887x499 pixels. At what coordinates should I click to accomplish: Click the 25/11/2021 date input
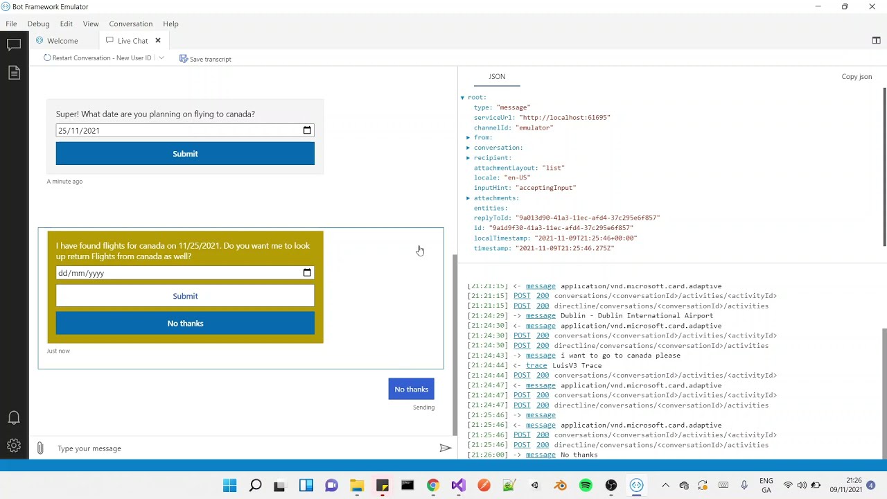(185, 130)
